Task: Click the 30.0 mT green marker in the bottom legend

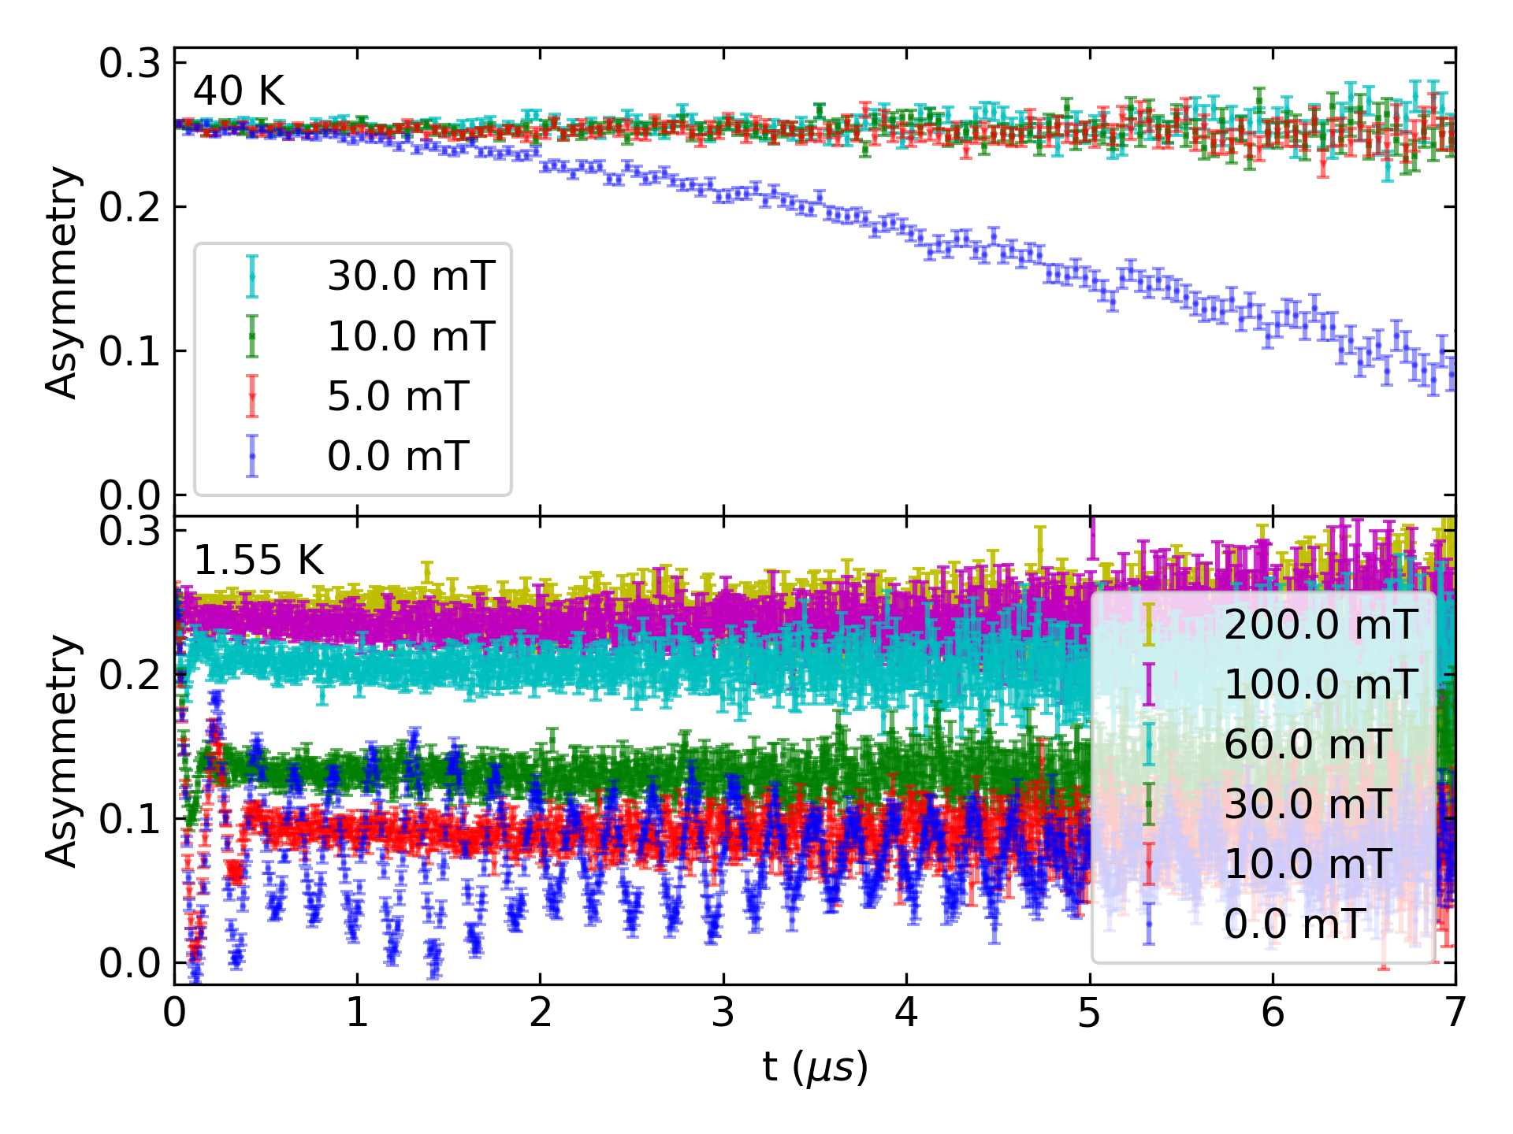Action: tap(1149, 804)
